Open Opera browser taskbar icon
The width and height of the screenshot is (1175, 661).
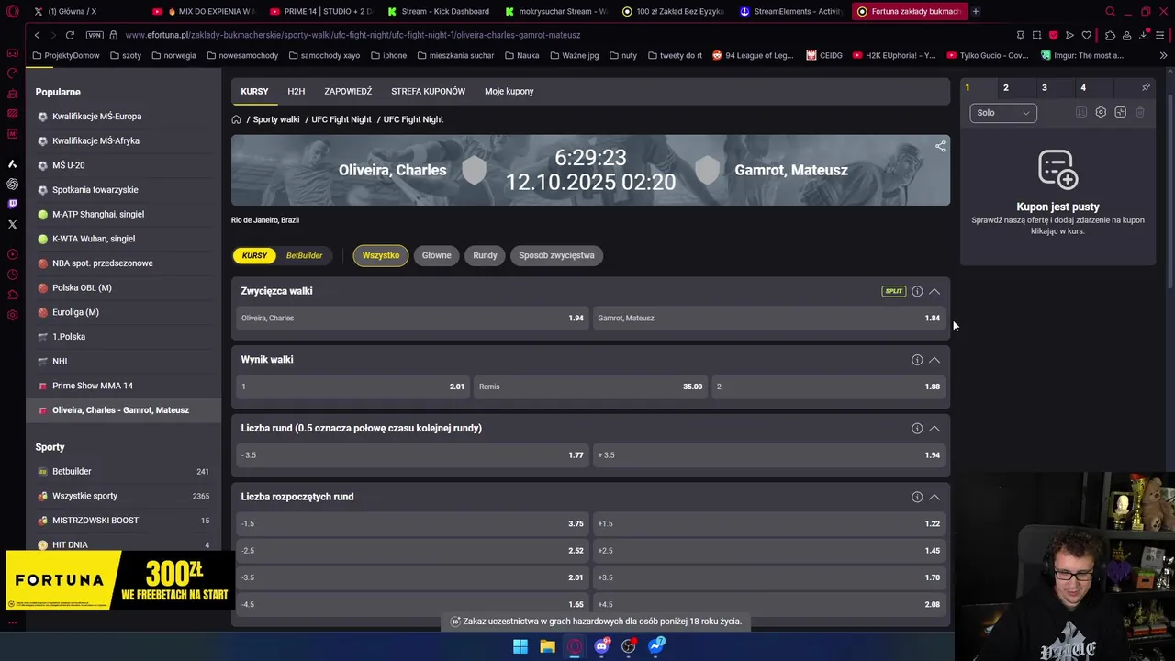pos(575,646)
